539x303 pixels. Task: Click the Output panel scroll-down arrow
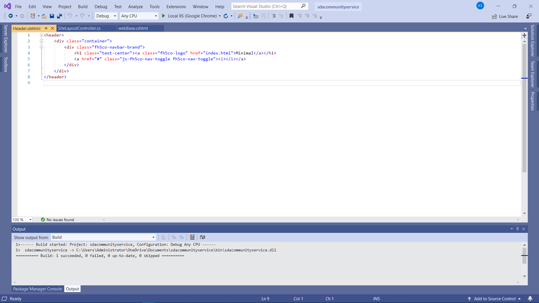pyautogui.click(x=524, y=276)
